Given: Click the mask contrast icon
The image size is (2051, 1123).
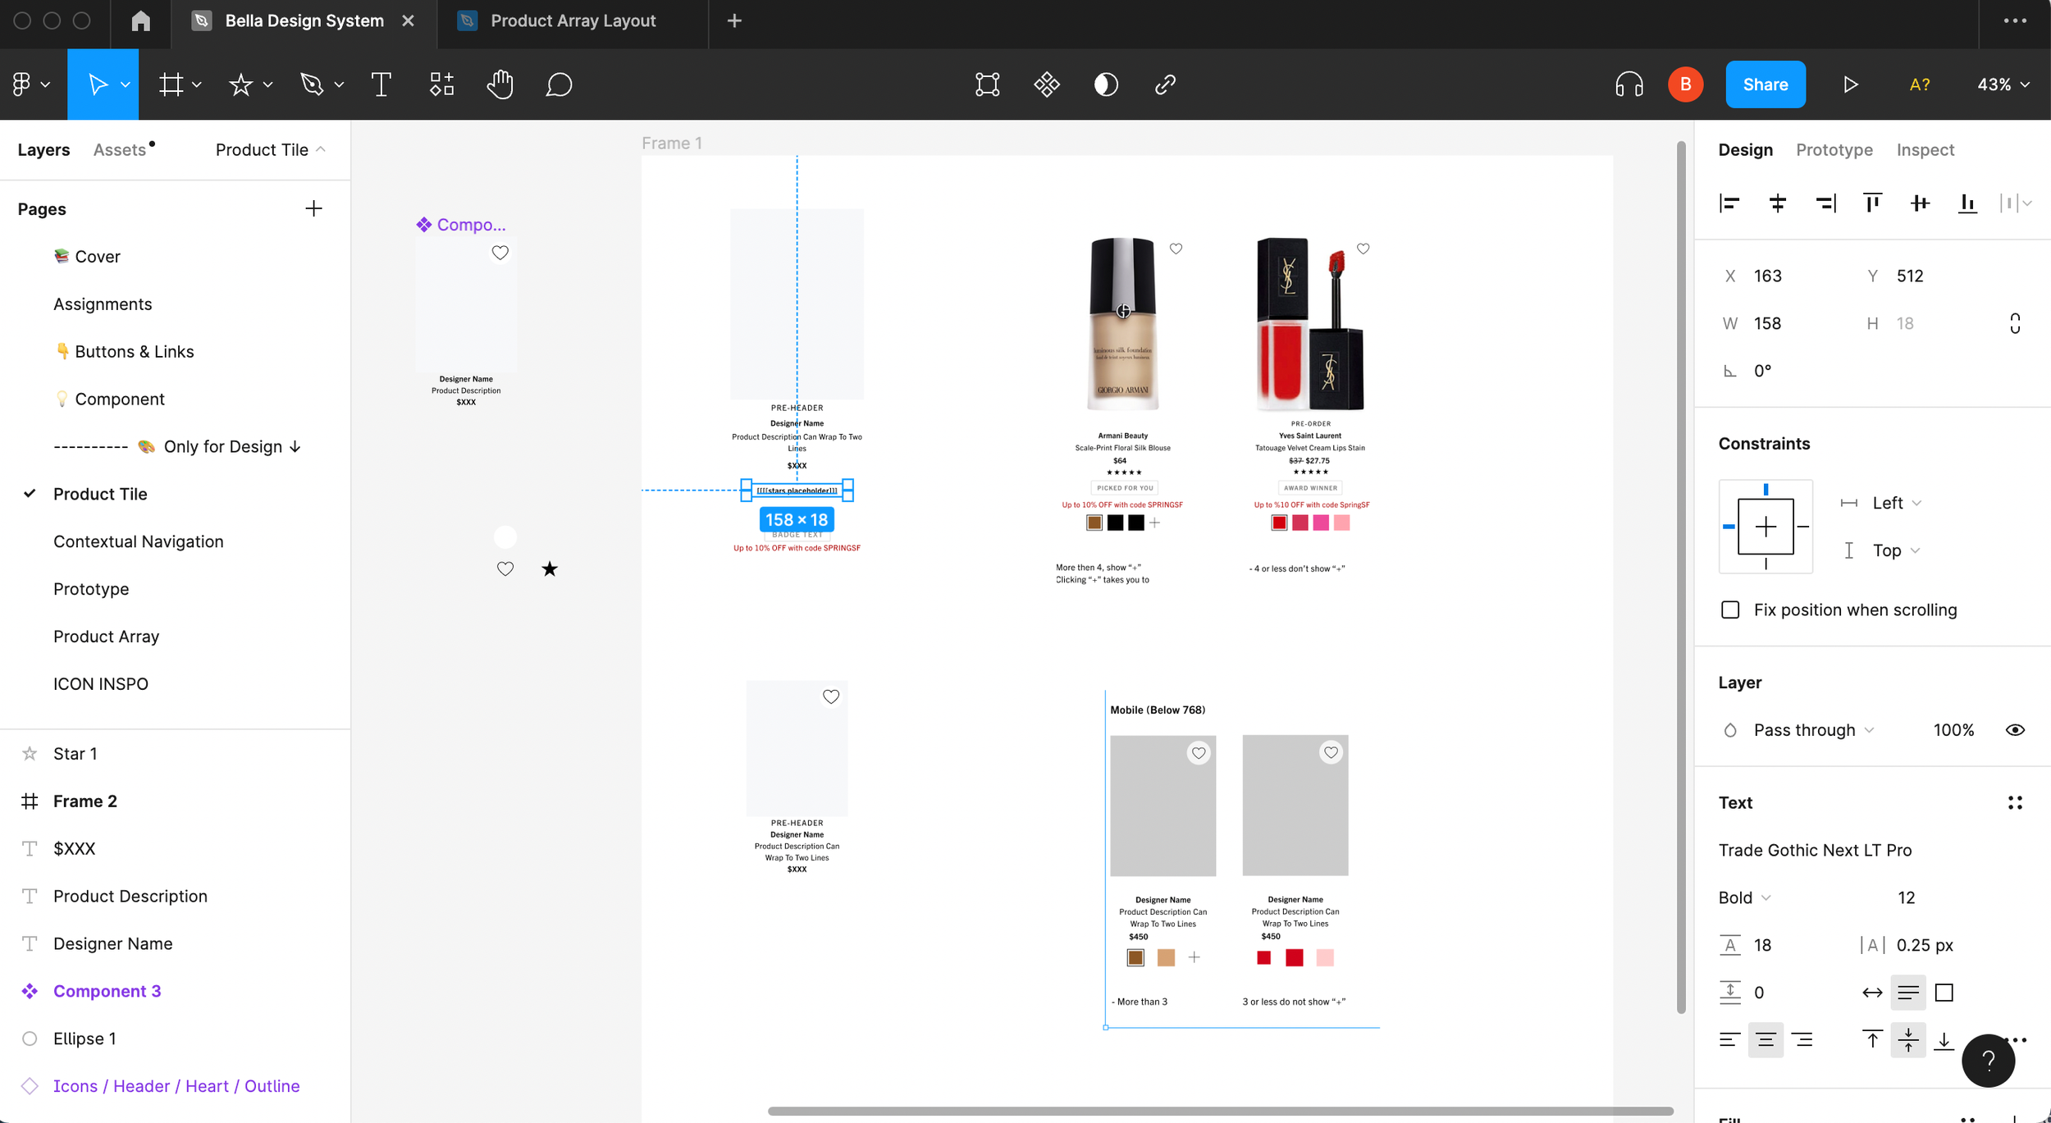Looking at the screenshot, I should [x=1106, y=84].
